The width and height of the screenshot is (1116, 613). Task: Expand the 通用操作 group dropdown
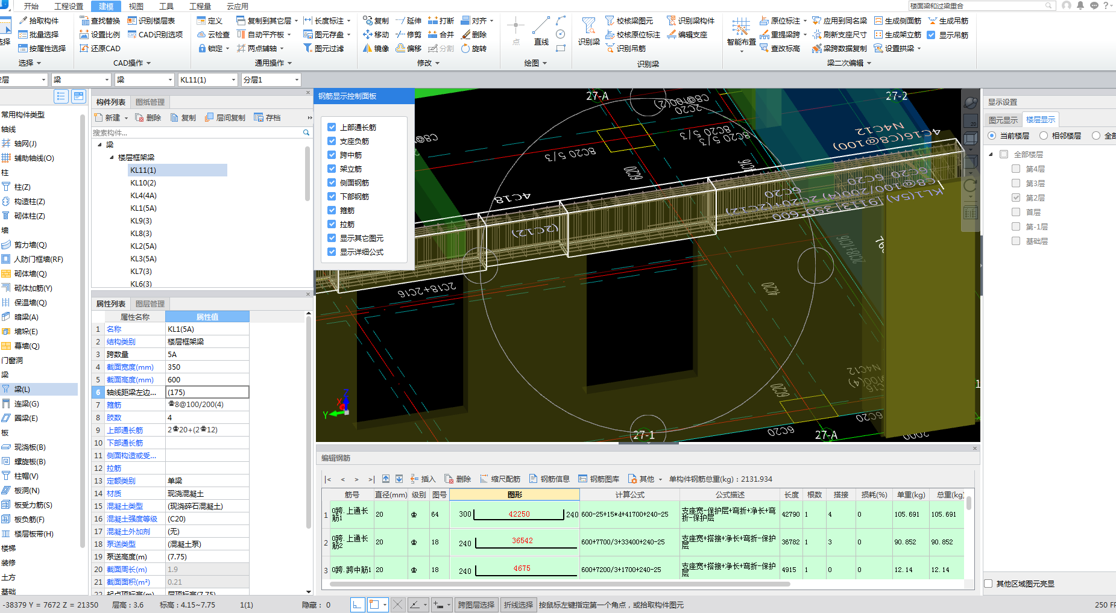pos(289,63)
